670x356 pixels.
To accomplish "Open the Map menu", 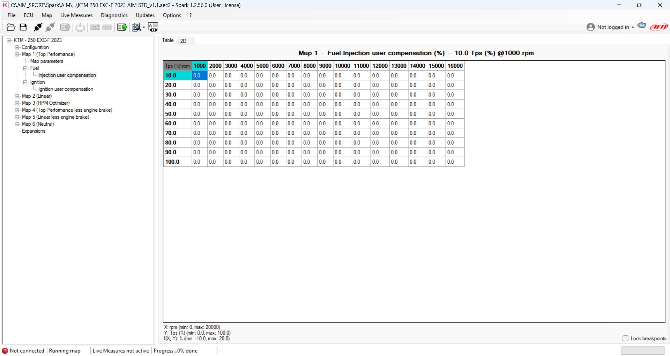I will [47, 15].
